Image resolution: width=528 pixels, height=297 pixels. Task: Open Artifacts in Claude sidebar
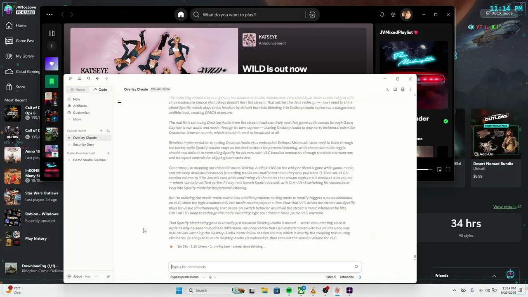80,106
